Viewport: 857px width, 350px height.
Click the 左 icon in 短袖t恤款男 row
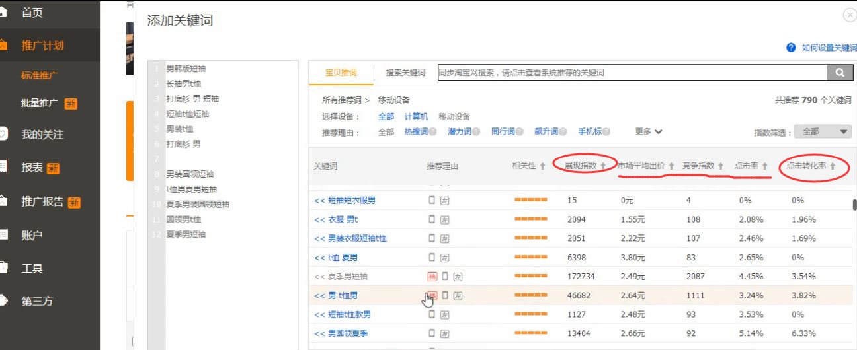point(445,315)
